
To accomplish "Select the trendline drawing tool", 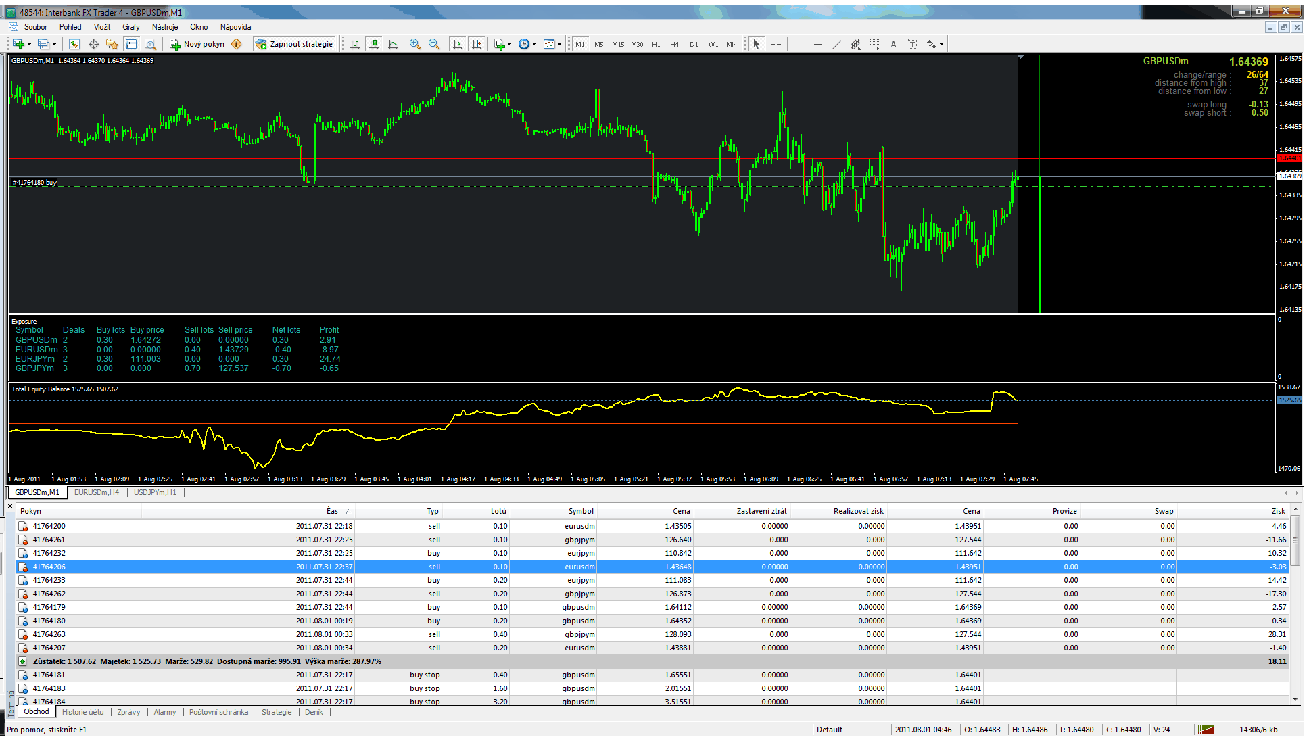I will (836, 44).
